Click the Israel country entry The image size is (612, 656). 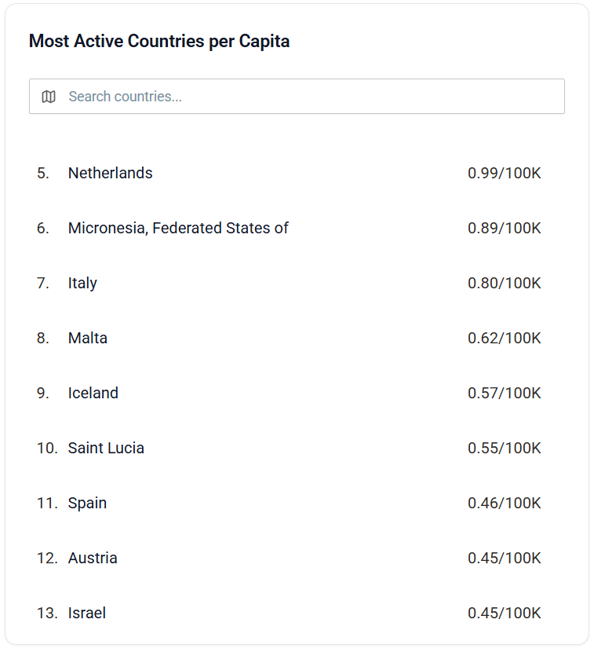click(x=87, y=613)
